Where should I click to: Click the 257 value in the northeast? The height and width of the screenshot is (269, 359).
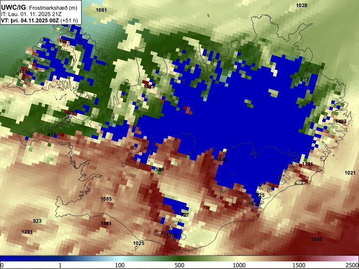(305, 80)
